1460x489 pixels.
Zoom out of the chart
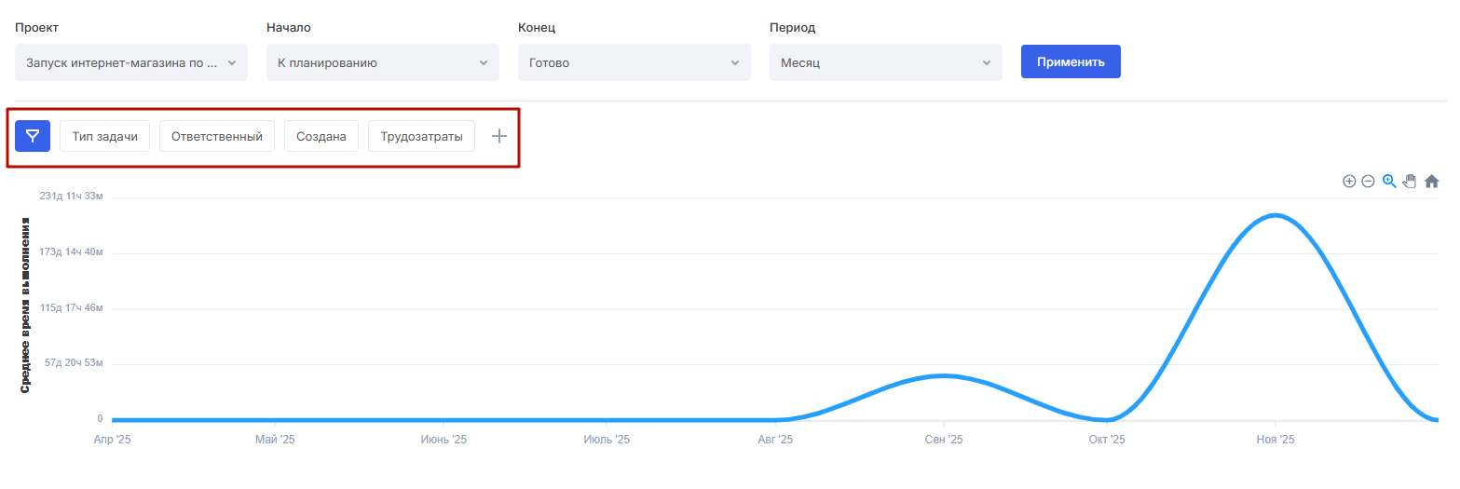tap(1368, 182)
